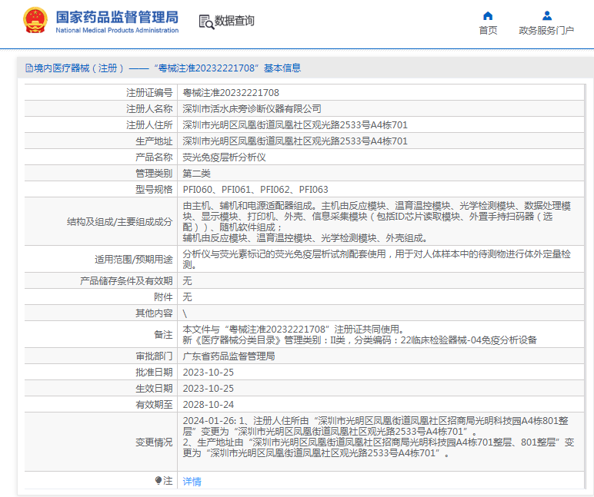This screenshot has height=497, width=594.
Task: Select the 结构及组成 description text
Action: coord(377,222)
